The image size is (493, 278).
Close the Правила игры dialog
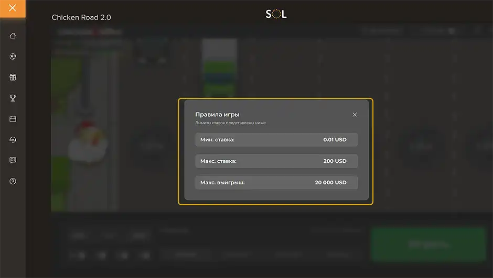coord(355,115)
